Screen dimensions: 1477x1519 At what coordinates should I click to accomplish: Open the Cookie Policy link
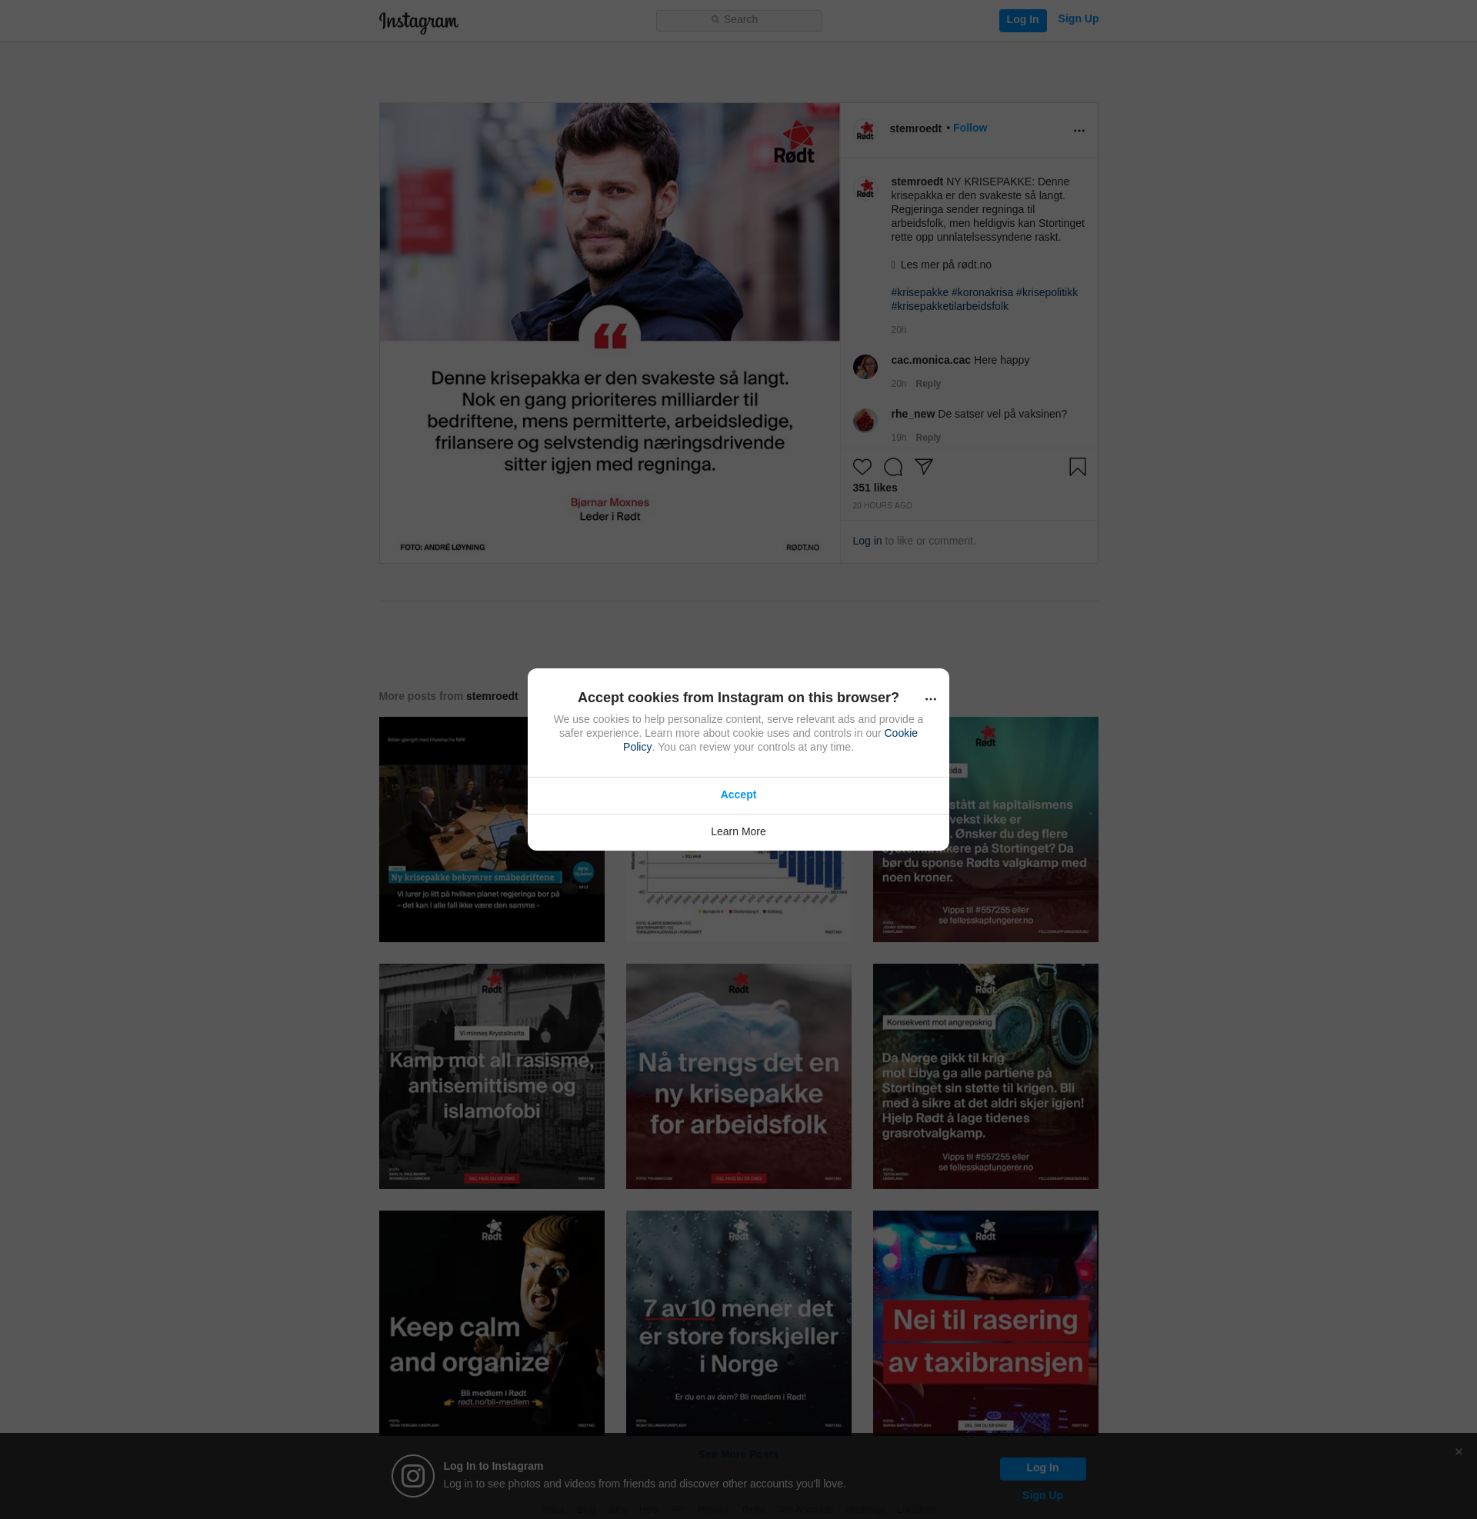900,734
